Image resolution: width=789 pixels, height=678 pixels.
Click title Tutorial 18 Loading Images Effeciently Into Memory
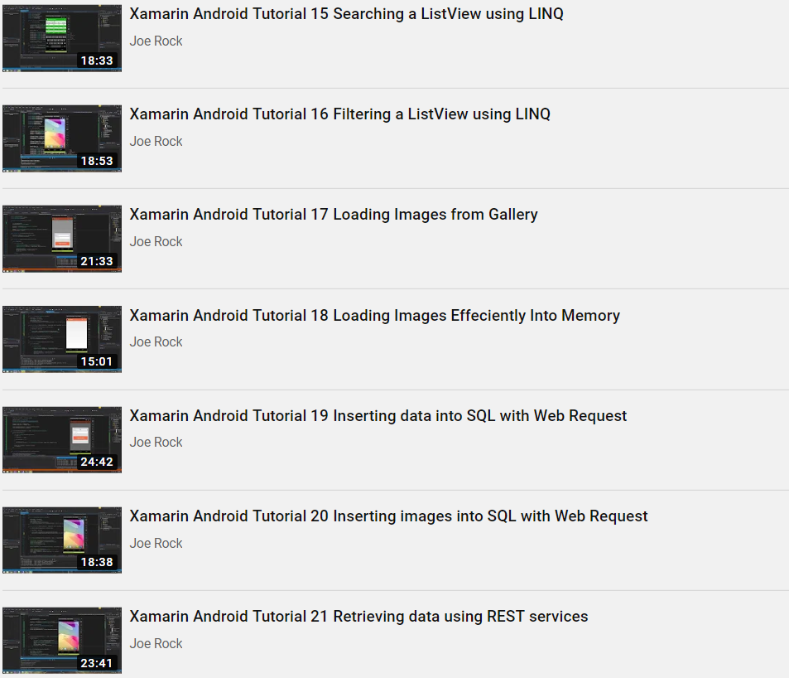coord(374,315)
